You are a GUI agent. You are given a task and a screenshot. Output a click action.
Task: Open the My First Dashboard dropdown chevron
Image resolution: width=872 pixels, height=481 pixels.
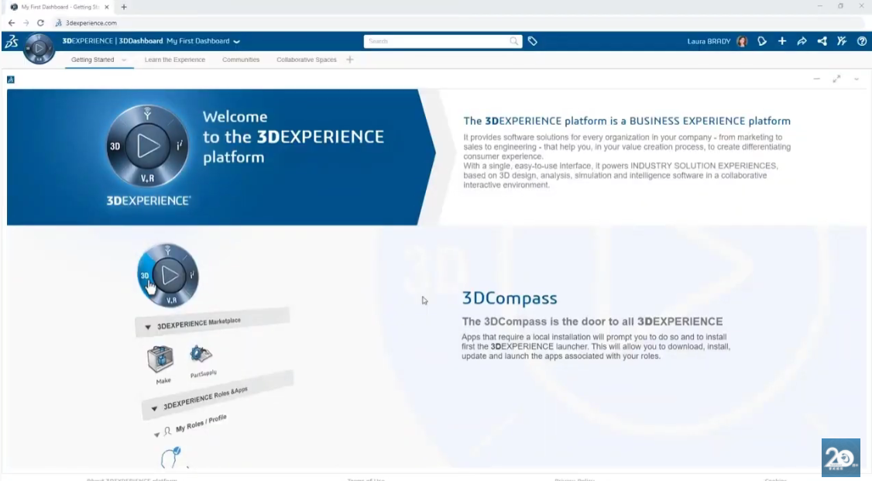point(237,41)
